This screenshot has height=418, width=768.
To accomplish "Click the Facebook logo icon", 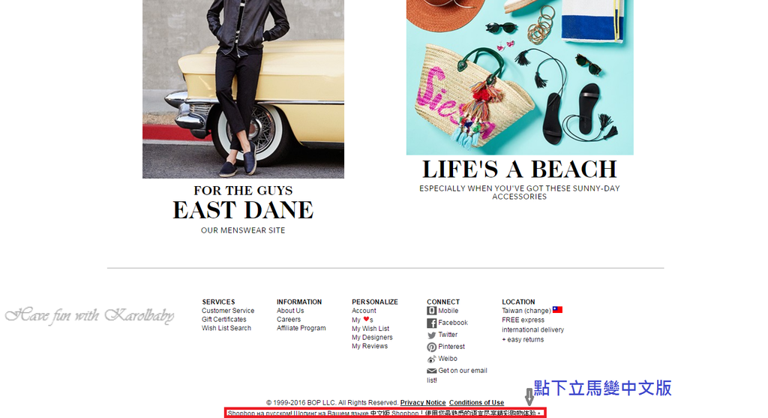I will point(431,323).
